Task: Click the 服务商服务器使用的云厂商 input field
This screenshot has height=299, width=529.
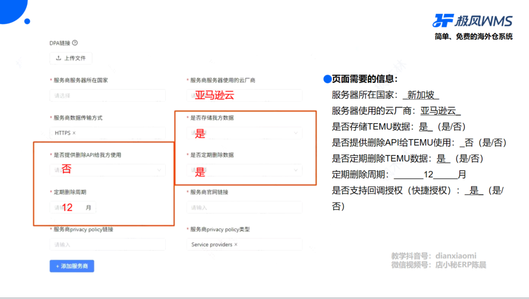Action: pyautogui.click(x=244, y=96)
